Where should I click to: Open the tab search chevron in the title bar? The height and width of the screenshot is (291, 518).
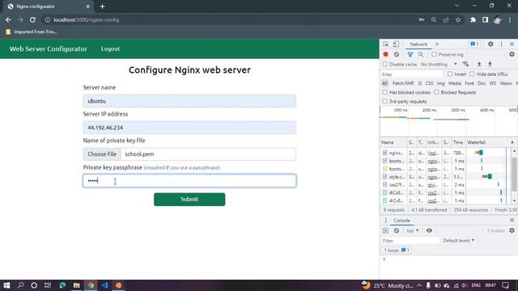pyautogui.click(x=456, y=6)
